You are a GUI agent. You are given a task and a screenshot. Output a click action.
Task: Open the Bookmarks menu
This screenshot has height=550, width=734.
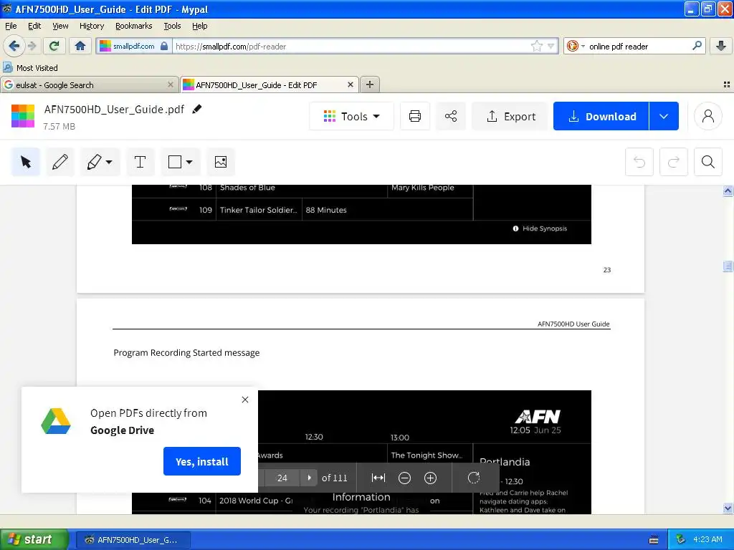tap(134, 26)
